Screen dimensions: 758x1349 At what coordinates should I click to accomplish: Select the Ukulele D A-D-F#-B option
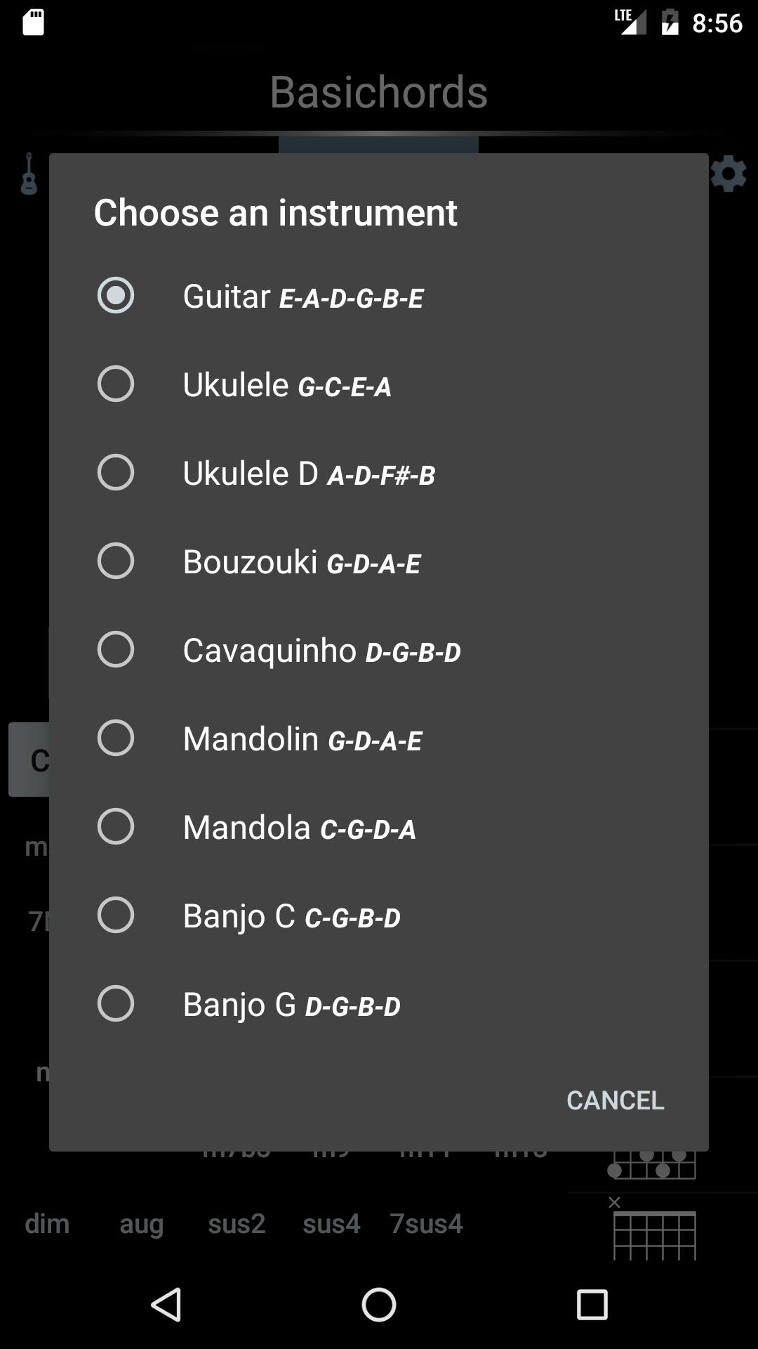pyautogui.click(x=117, y=472)
